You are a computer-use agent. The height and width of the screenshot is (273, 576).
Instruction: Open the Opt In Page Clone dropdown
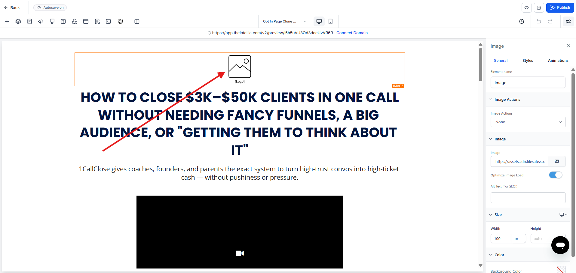[284, 21]
